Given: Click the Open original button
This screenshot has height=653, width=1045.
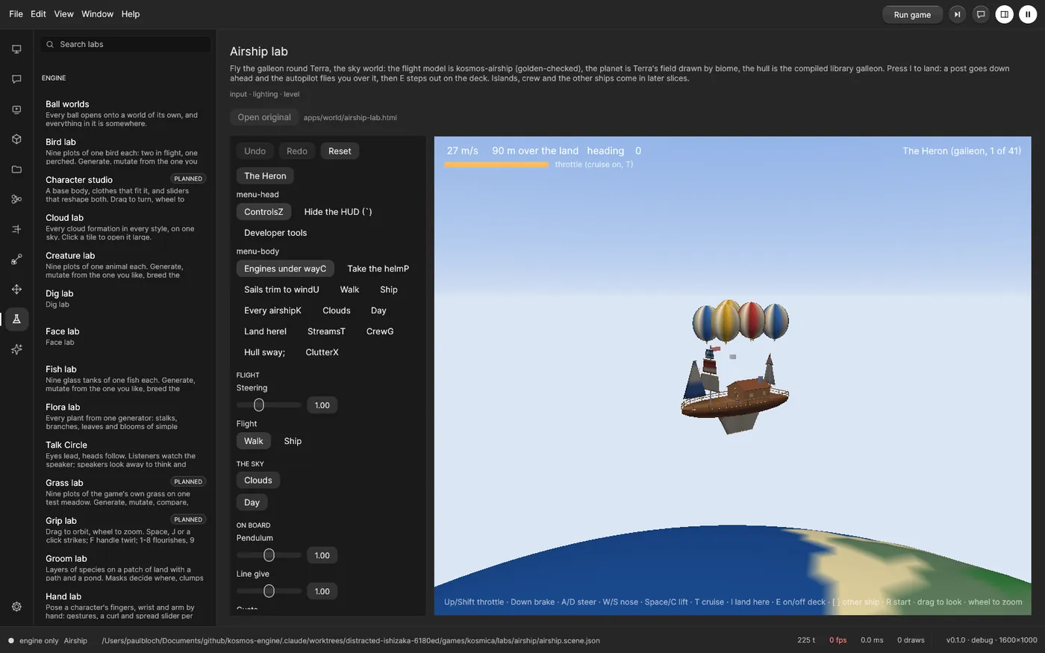Looking at the screenshot, I should pyautogui.click(x=264, y=117).
